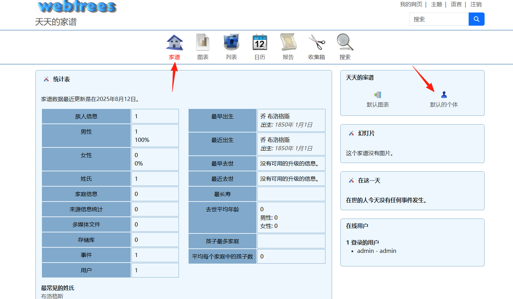This screenshot has height=299, width=513.
Task: Open the 语言 language menu
Action: (x=456, y=5)
